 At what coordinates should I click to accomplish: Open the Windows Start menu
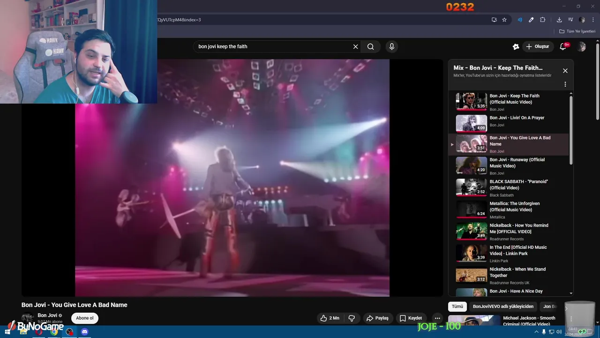click(7, 332)
